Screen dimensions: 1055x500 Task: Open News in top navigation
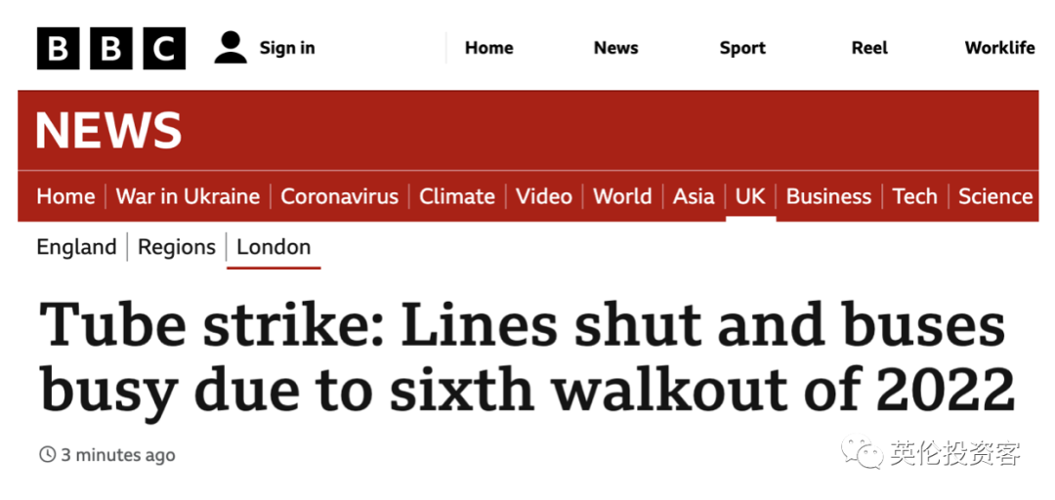[x=615, y=48]
